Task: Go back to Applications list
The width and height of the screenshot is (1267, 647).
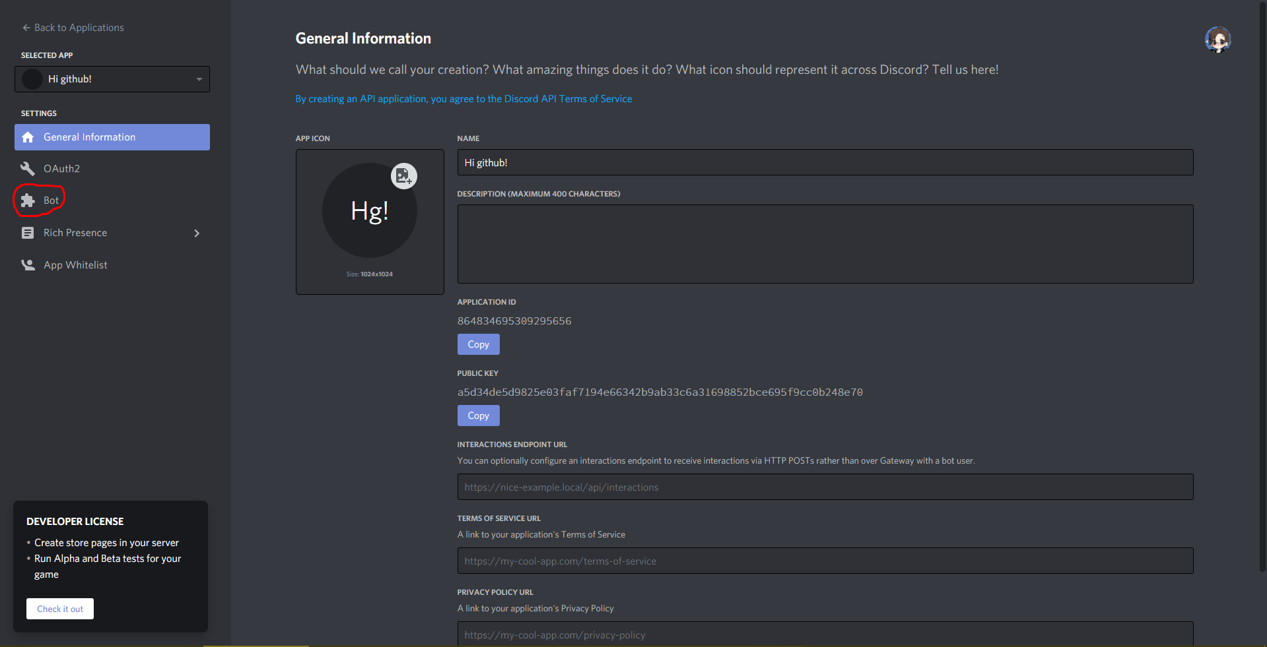Action: click(x=73, y=28)
